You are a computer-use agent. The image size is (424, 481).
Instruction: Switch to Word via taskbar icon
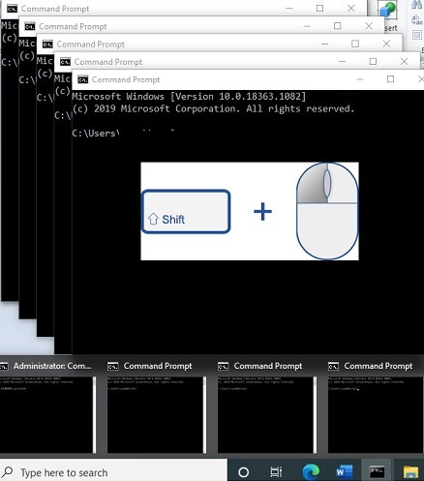(x=345, y=472)
